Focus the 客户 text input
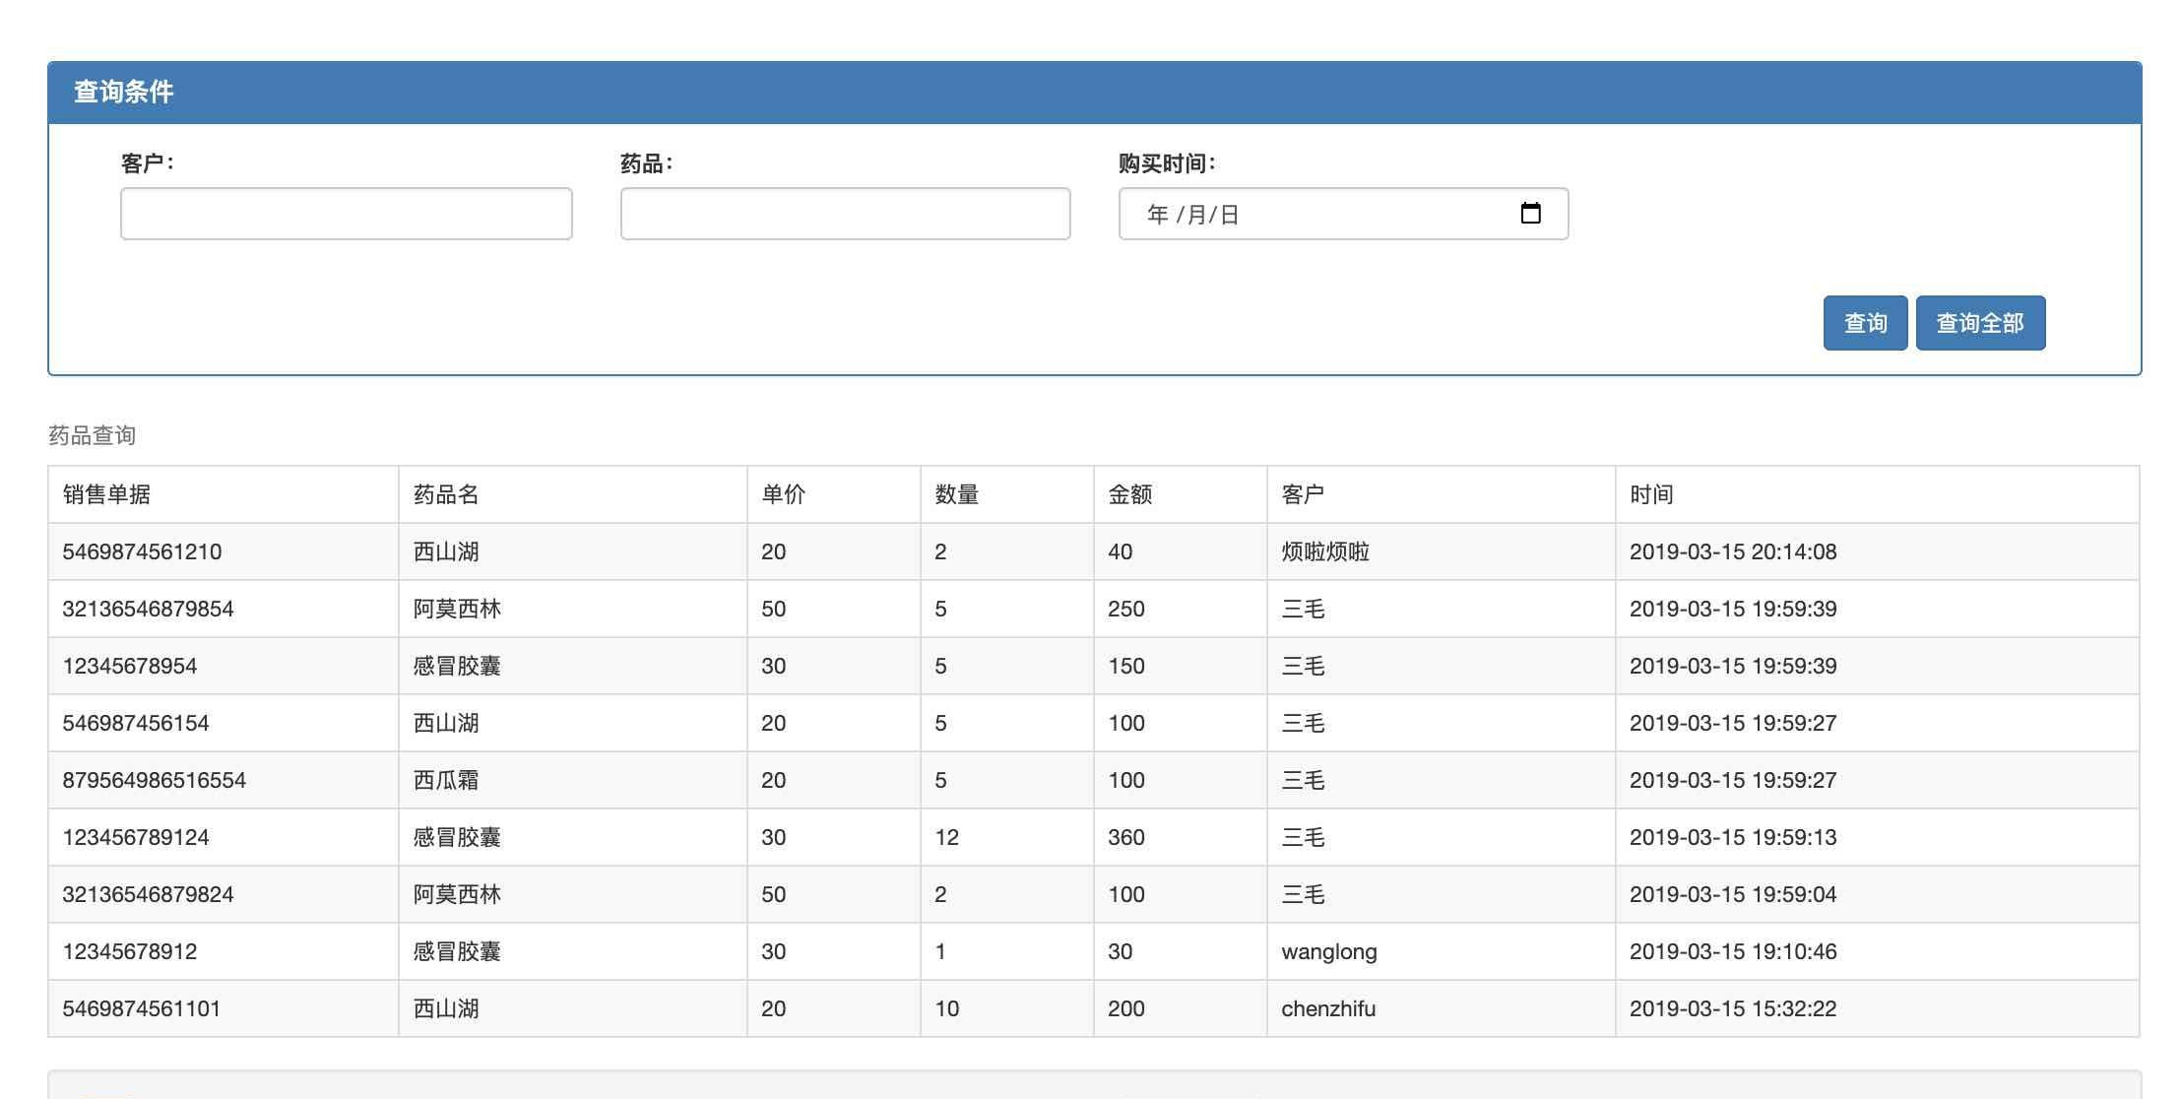Image resolution: width=2182 pixels, height=1099 pixels. 347,214
